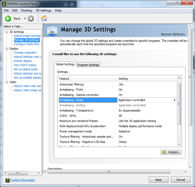
Task: Click the Feature column header
Action: pyautogui.click(x=88, y=79)
